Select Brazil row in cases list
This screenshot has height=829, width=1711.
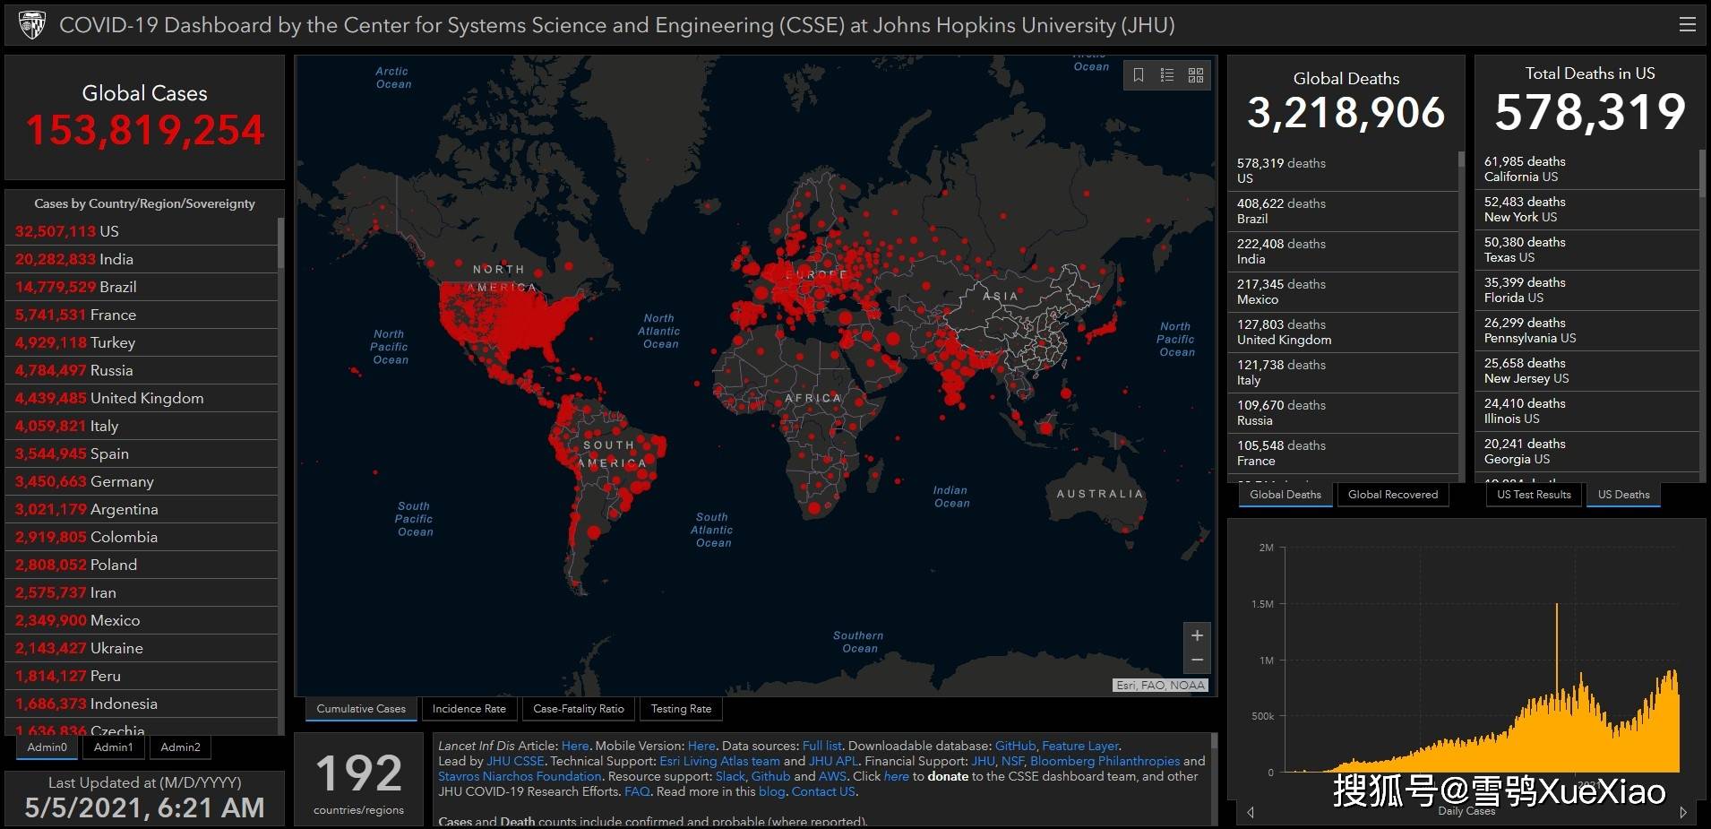click(x=142, y=287)
